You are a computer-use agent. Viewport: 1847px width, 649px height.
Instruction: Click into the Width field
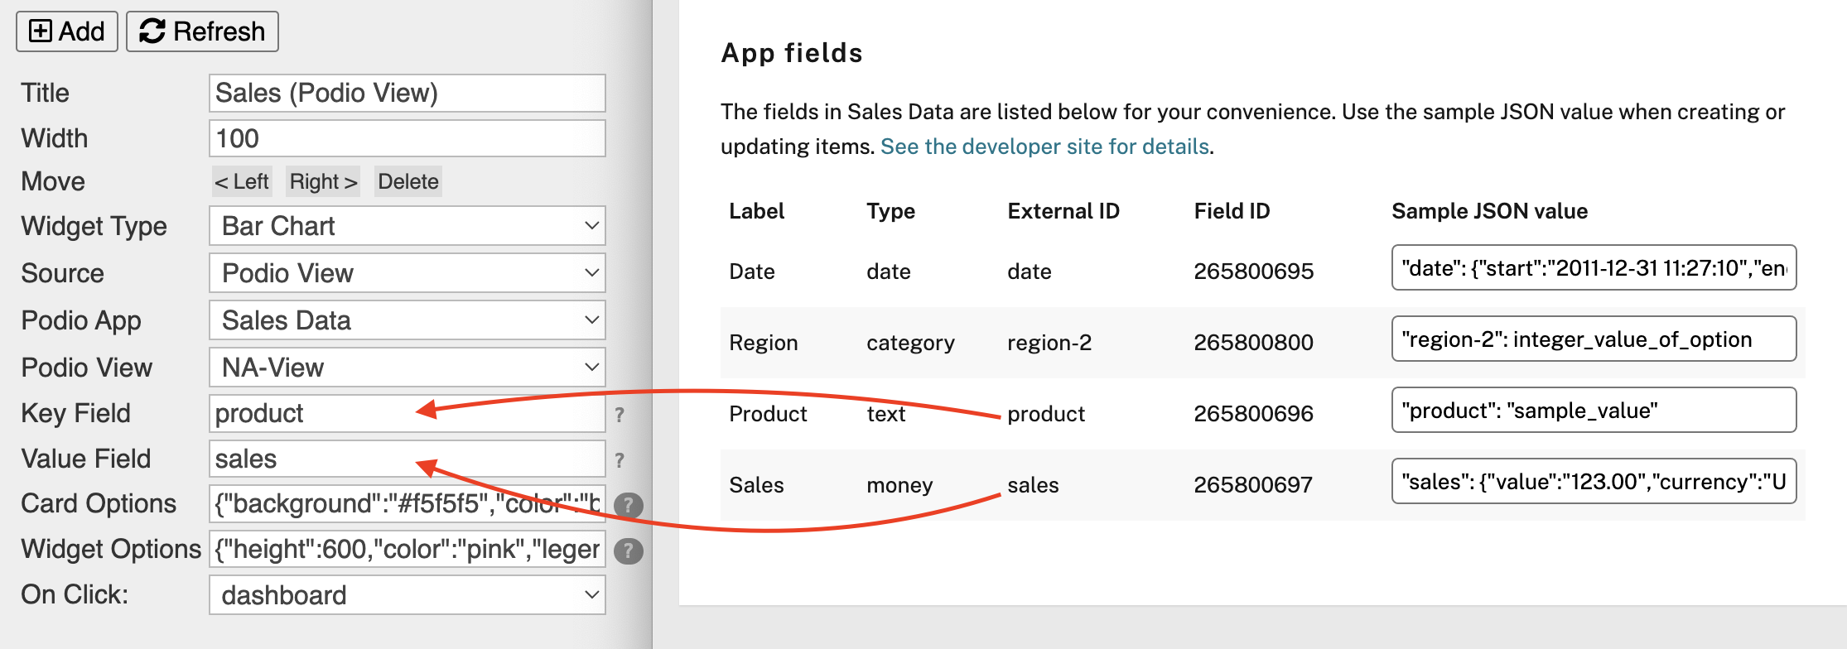407,138
